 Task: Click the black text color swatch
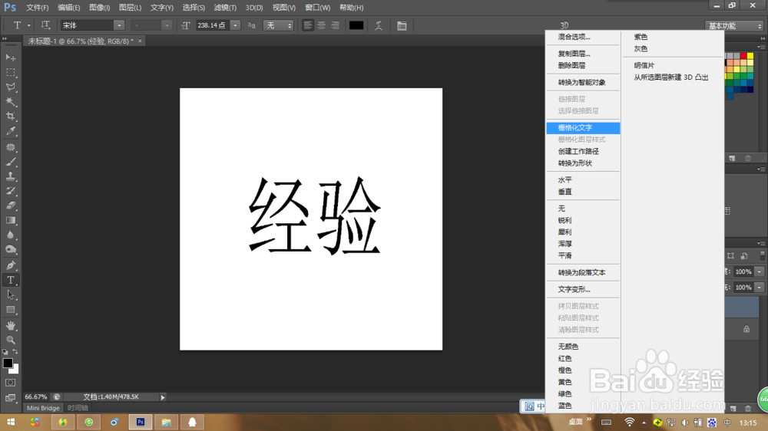coord(356,25)
